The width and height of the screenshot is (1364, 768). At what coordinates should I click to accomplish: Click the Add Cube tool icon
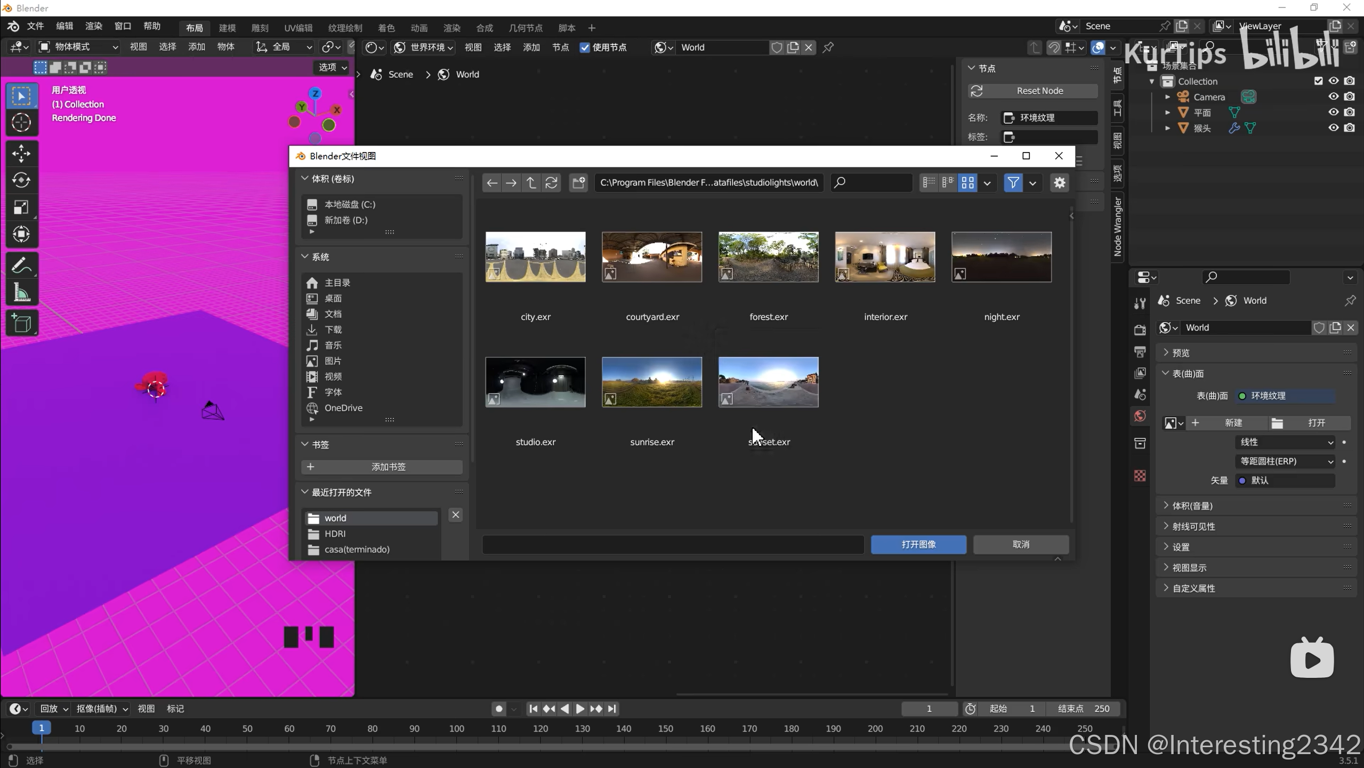21,323
